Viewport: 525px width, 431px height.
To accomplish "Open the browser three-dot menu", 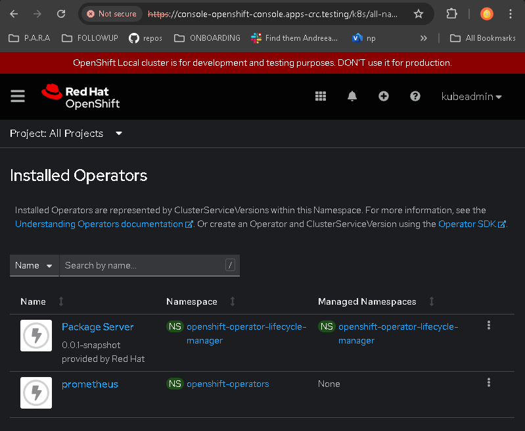I will click(x=511, y=14).
